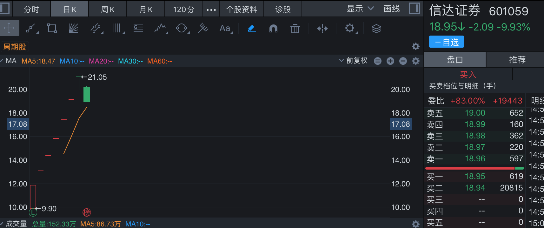Viewport: 544px width, 228px height.
Task: Click the magnet snap icon
Action: point(273,29)
